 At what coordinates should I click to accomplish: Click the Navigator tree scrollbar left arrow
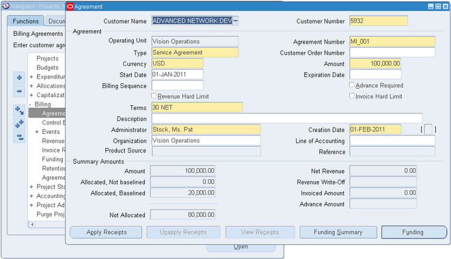click(32, 224)
